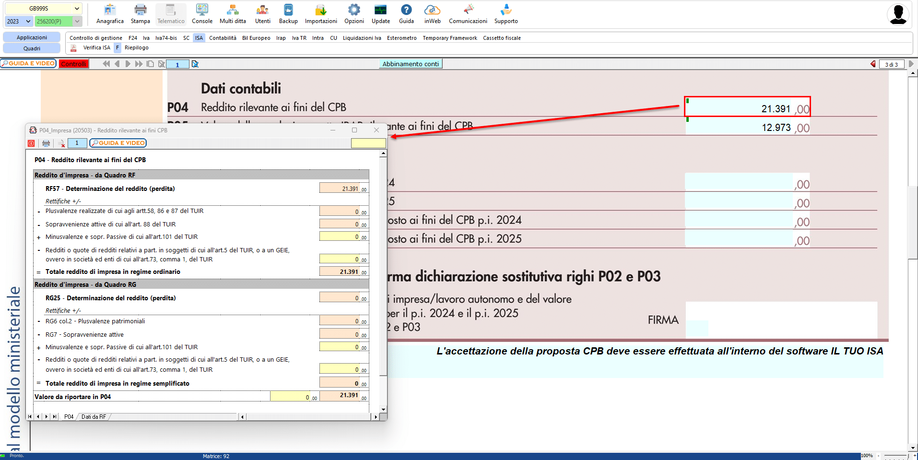Viewport: 918px width, 460px height.
Task: Print from the P04 dialog toolbar
Action: [46, 143]
